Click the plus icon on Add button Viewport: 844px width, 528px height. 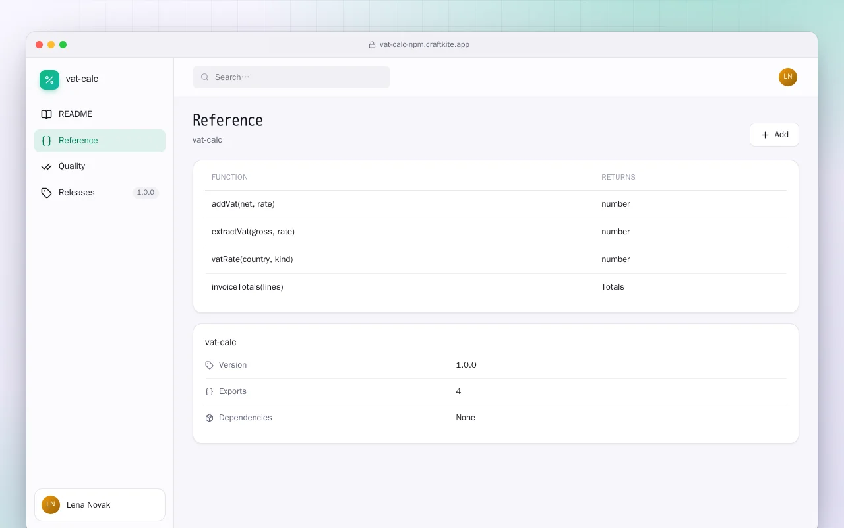(x=765, y=135)
